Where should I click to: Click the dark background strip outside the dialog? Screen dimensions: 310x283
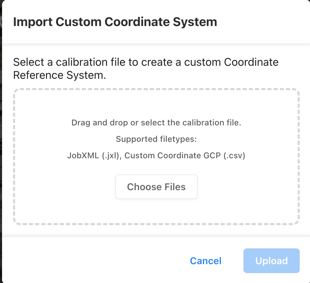tap(1, 137)
